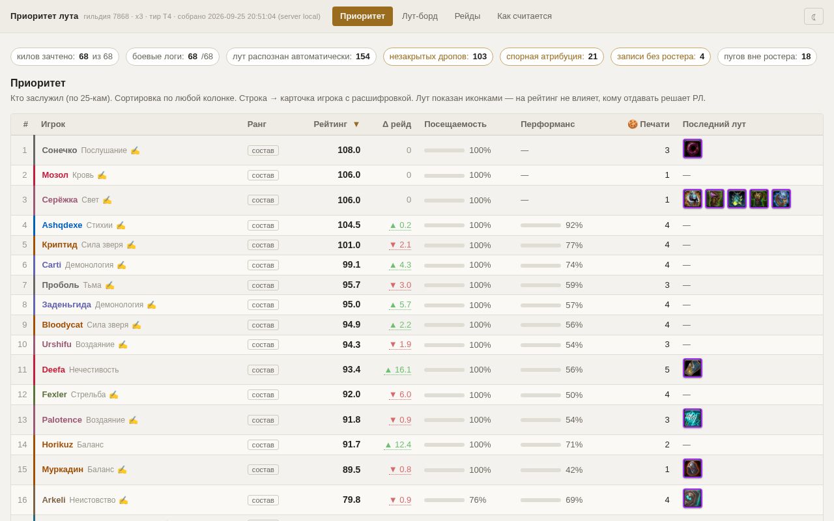Select the active Приоритет tab
834x521 pixels.
[x=362, y=16]
